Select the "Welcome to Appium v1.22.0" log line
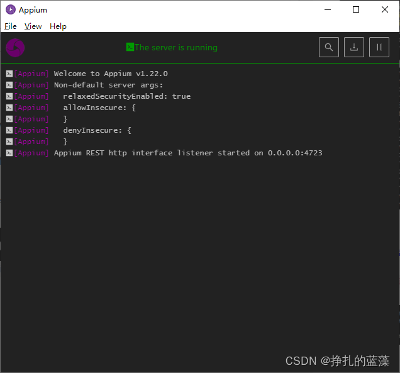The image size is (400, 373). click(111, 74)
